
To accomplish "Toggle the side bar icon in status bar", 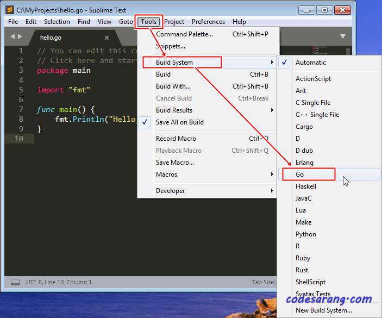I will (15, 282).
